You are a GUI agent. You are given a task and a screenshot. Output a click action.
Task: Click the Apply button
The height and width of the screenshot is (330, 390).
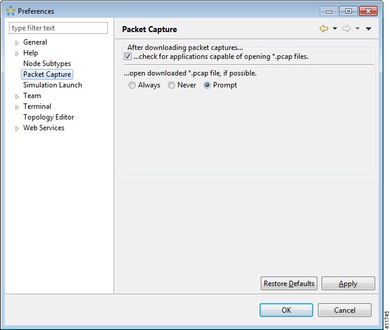(348, 284)
